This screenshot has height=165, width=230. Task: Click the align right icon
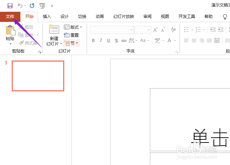point(202,40)
